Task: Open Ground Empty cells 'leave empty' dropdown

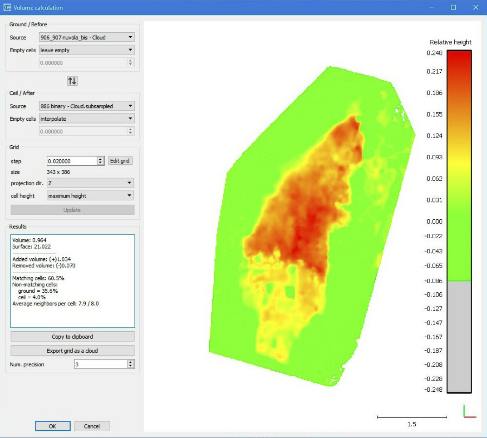Action: pyautogui.click(x=87, y=50)
